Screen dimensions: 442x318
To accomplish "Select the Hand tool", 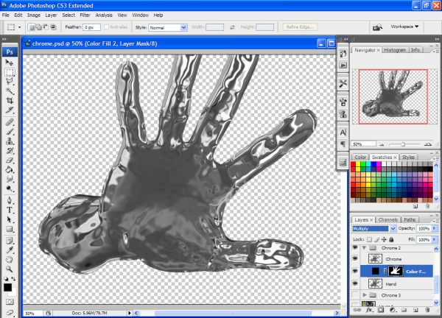I will click(10, 259).
